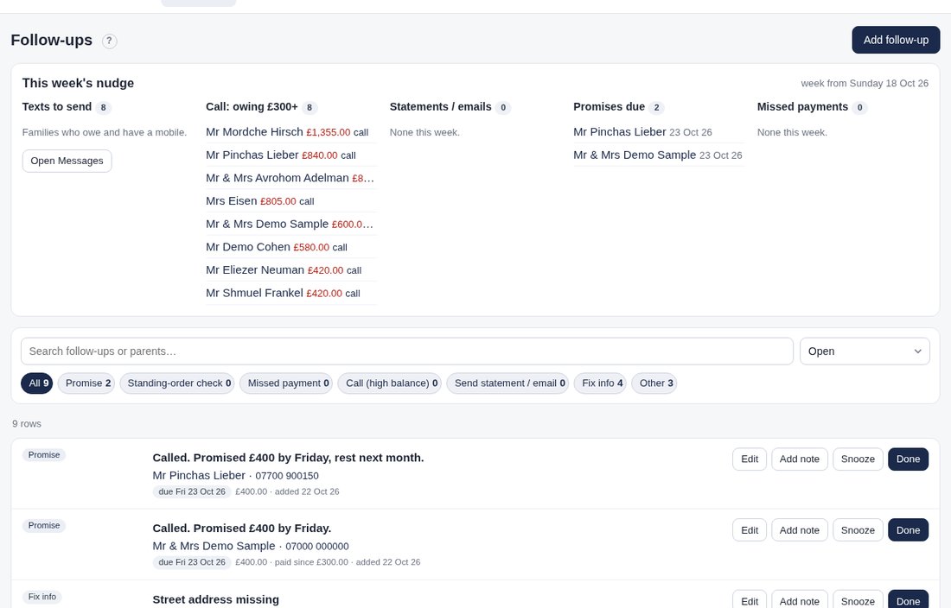This screenshot has width=951, height=608.
Task: Show Fix info follow-ups
Action: 601,383
